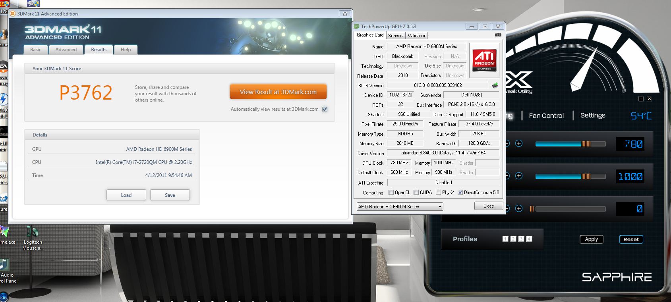The image size is (671, 302).
Task: Open the Validation tab in GPU-Z
Action: point(417,36)
